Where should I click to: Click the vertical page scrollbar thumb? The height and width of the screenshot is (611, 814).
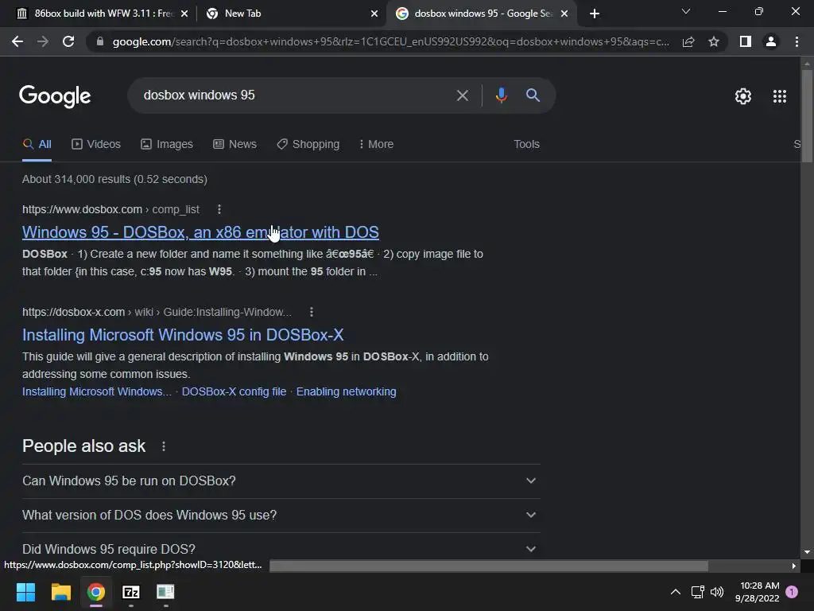[807, 116]
